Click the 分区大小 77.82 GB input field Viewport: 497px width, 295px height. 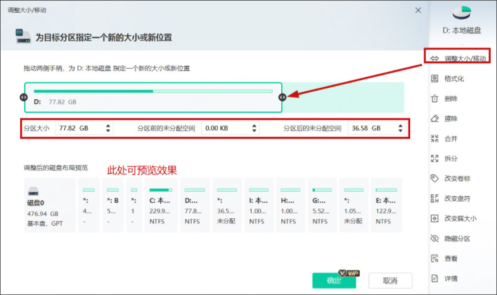(x=84, y=128)
